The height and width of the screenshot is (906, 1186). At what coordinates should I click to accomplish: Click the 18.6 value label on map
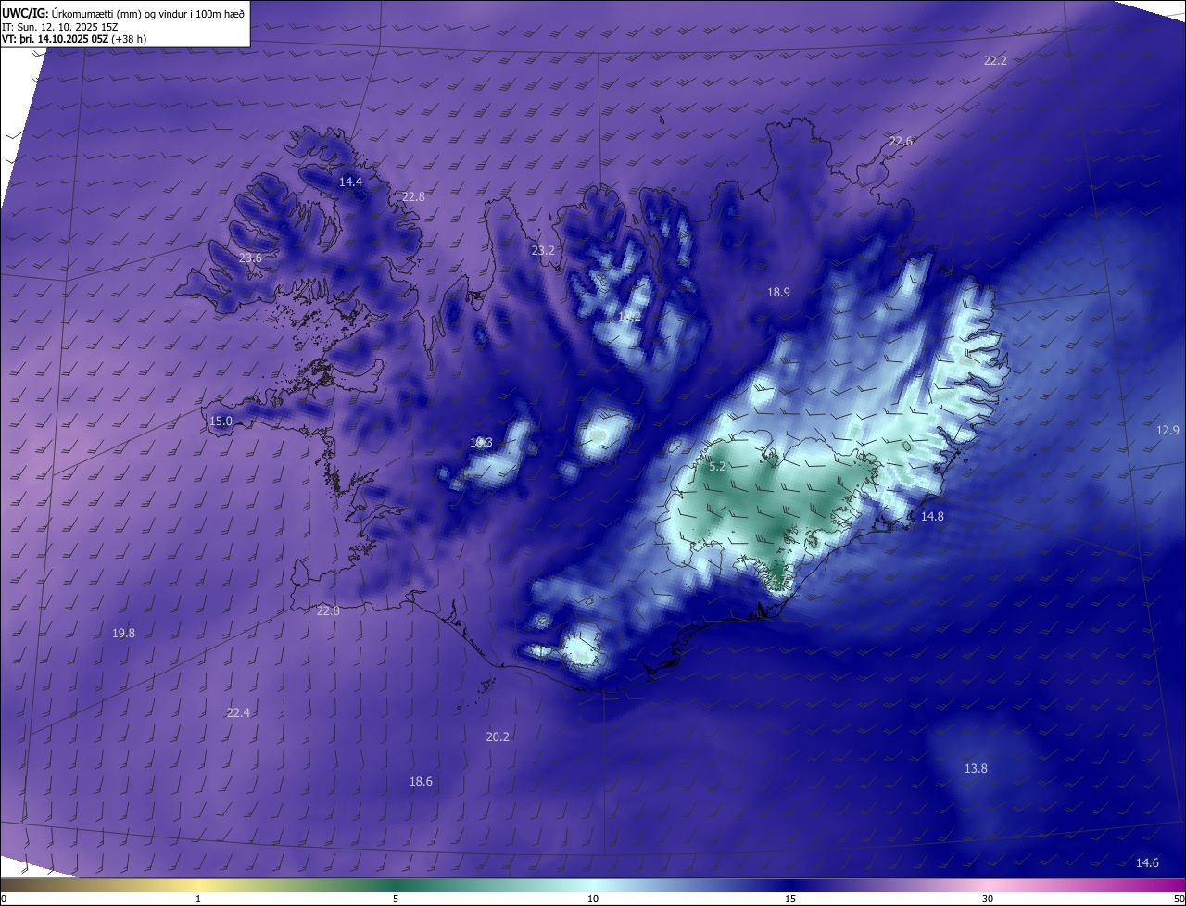[421, 781]
